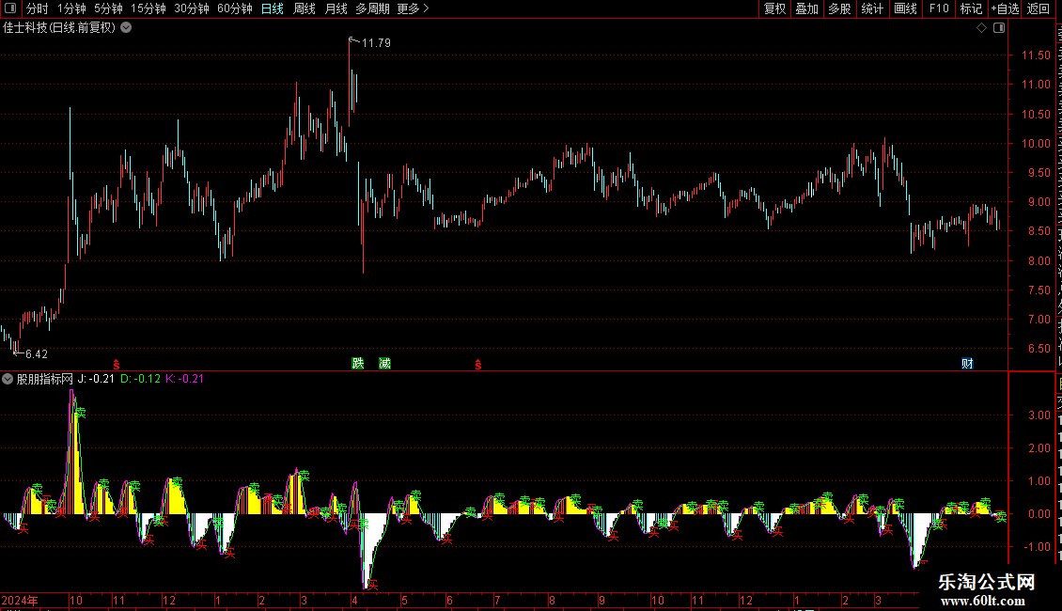Click the 10.00 price axis label
1062x611 pixels.
[1036, 144]
